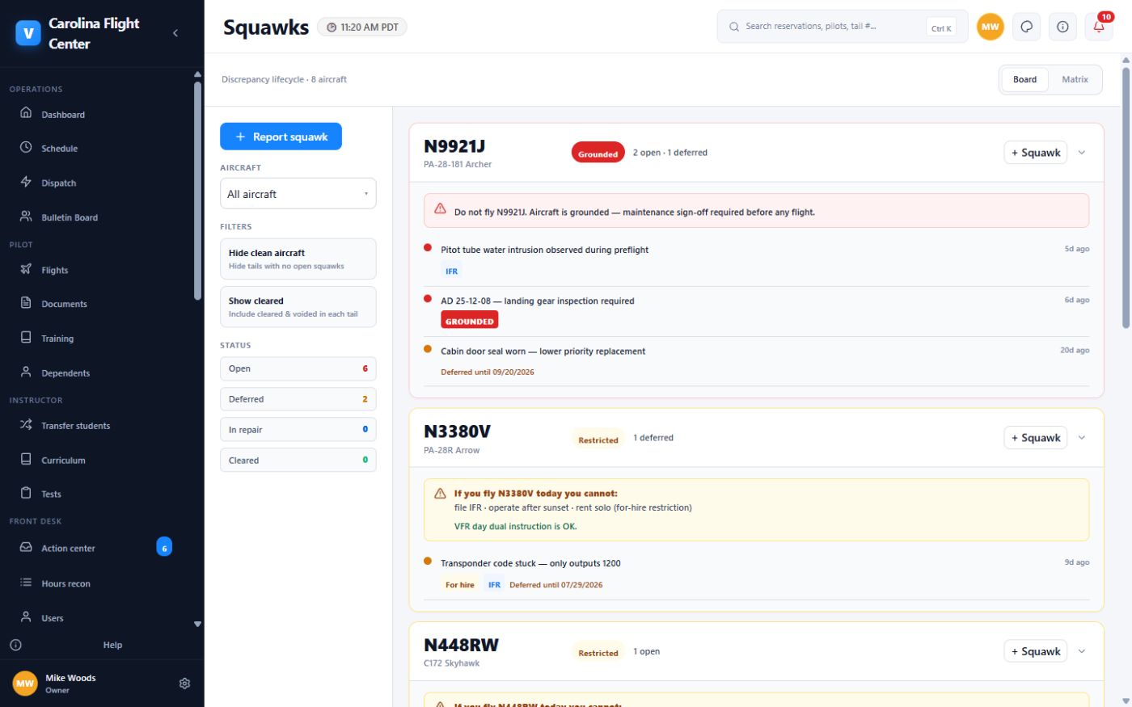
Task: Open Training book icon
Action: 26,338
